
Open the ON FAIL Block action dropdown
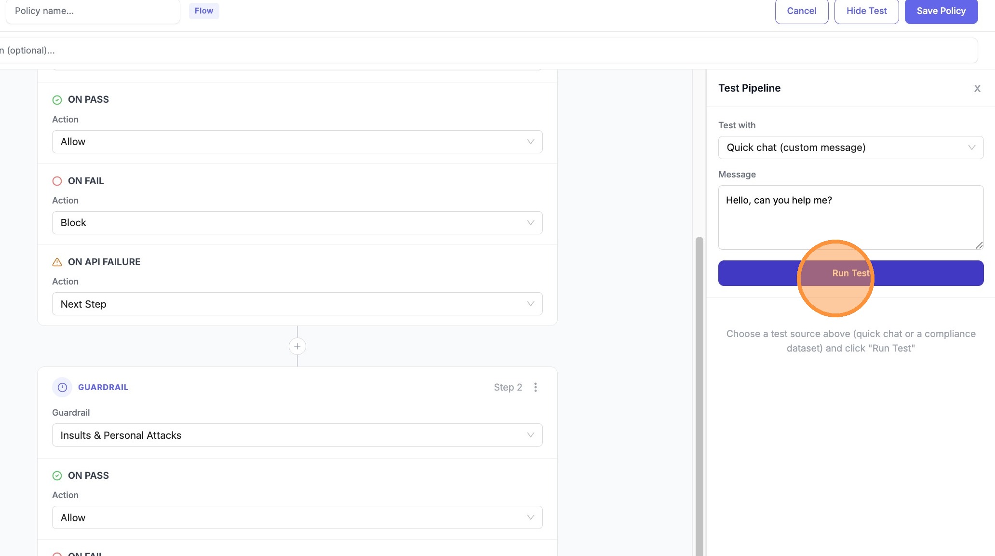pyautogui.click(x=297, y=223)
